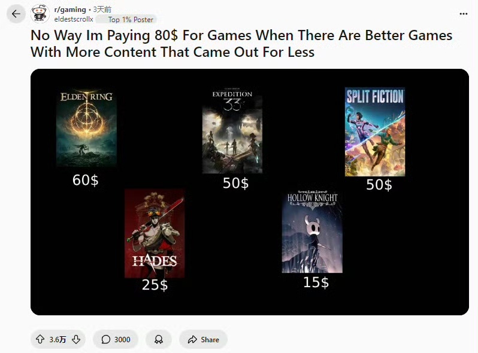This screenshot has height=353, width=478.
Task: Share the post
Action: point(203,339)
